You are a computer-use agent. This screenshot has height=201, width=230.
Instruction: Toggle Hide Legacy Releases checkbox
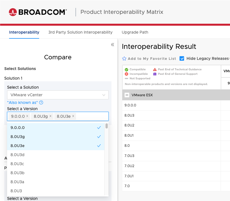pos(182,58)
